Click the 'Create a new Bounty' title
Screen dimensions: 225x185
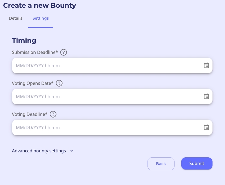click(40, 5)
